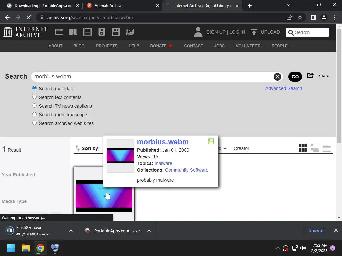Click the upload arrow icon
The image size is (342, 256).
[x=254, y=32]
